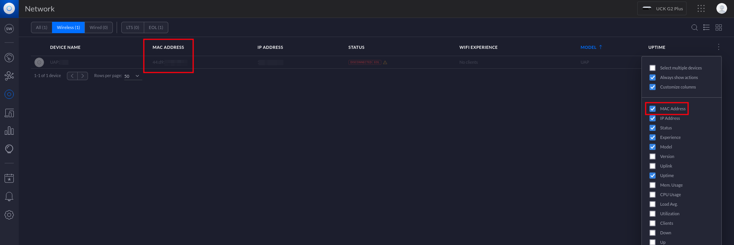Uncheck the MAC Address column checkbox
The width and height of the screenshot is (734, 245).
point(653,109)
